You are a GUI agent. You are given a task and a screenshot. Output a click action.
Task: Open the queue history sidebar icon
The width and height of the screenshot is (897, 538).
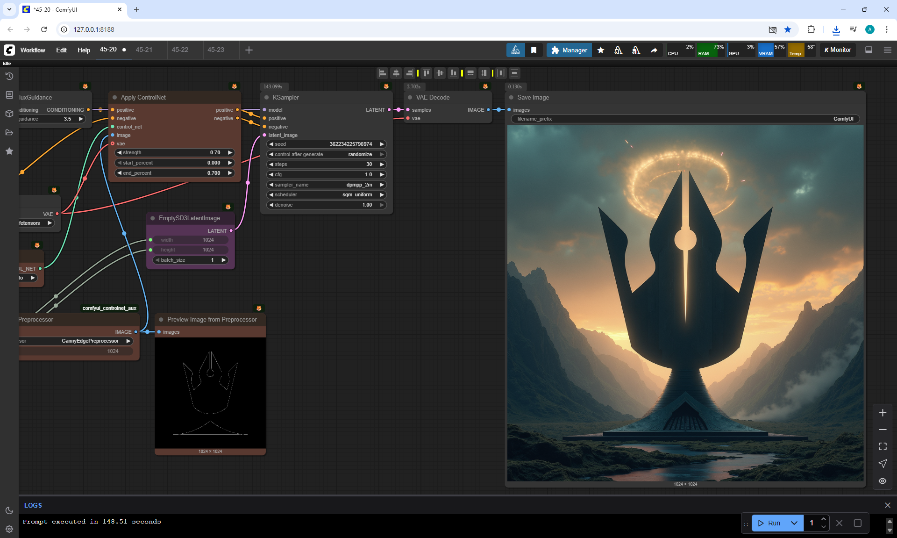pos(9,76)
